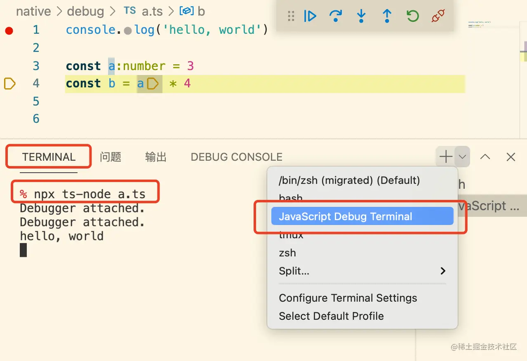Disconnect the debugger

click(x=437, y=16)
